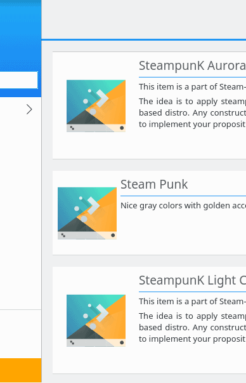Click the SteampunK Light 'This item is a part' text

192,302
